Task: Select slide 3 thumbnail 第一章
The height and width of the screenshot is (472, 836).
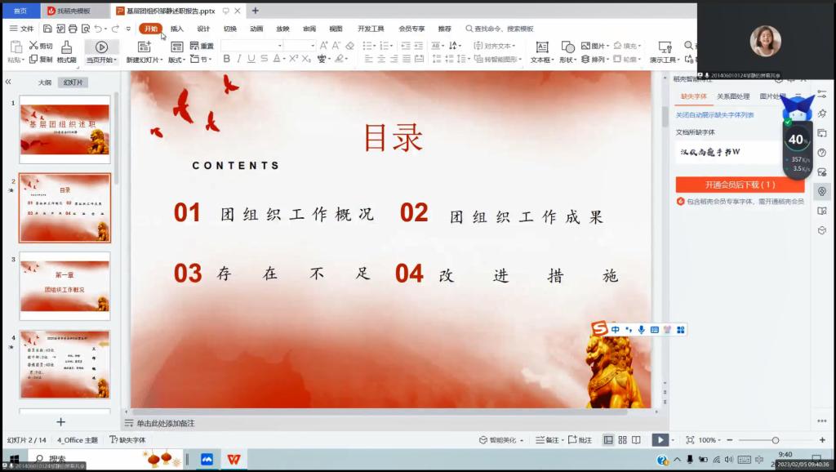Action: (64, 287)
